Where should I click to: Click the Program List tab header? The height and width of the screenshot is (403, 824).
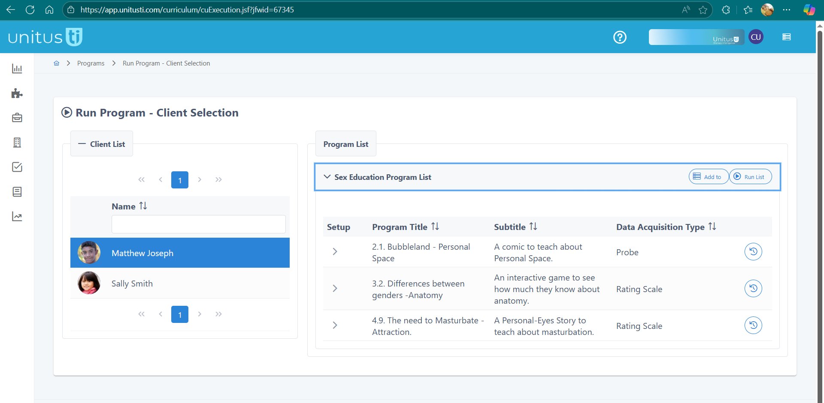pyautogui.click(x=346, y=144)
